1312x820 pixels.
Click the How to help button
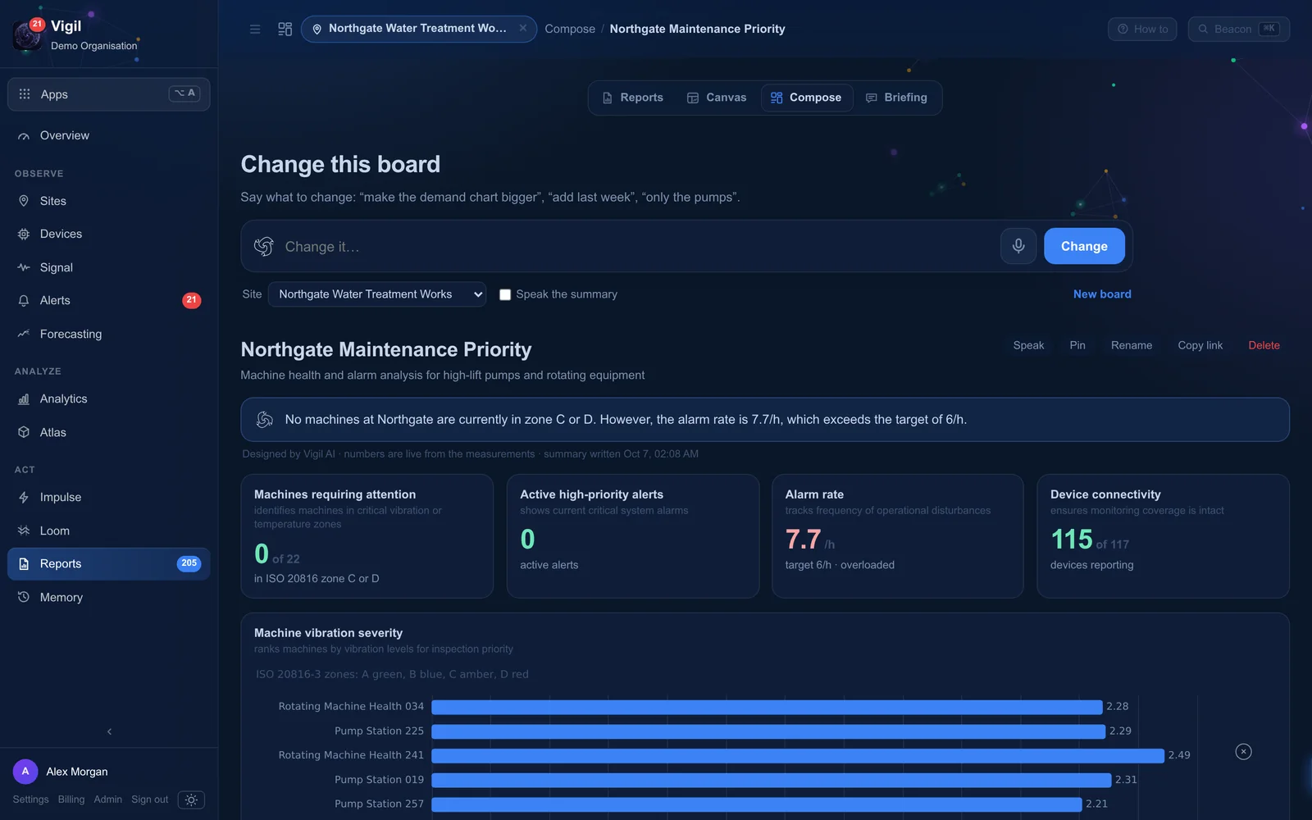click(1142, 29)
